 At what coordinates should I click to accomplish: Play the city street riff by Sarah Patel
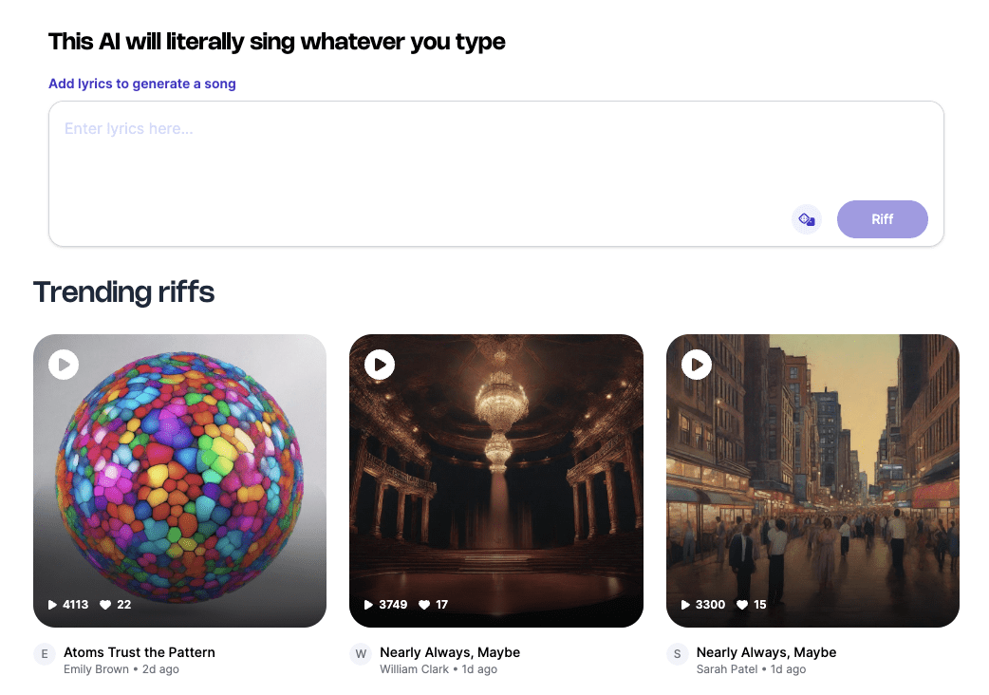click(697, 365)
